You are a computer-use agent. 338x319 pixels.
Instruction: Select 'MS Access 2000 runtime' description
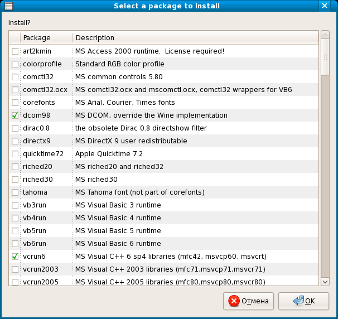pos(149,51)
